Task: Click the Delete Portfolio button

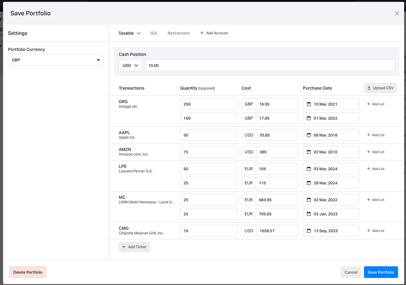Action: tap(28, 272)
